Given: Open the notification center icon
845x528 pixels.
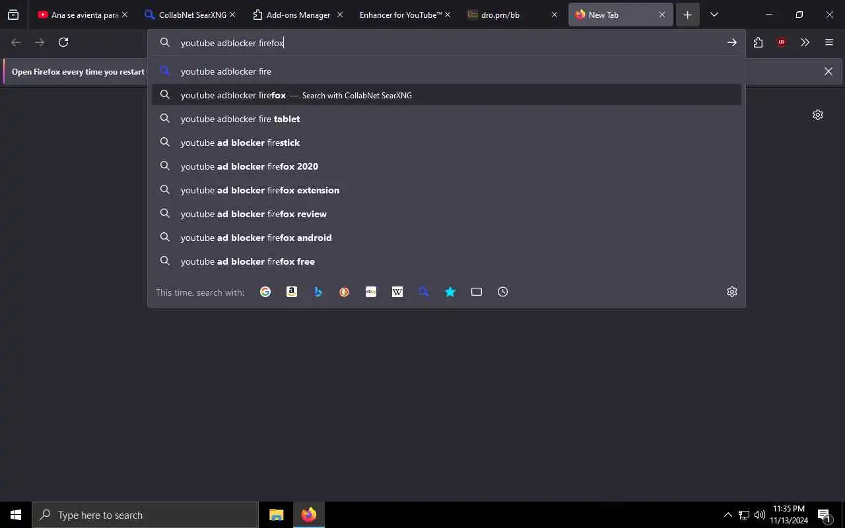Looking at the screenshot, I should pyautogui.click(x=825, y=515).
